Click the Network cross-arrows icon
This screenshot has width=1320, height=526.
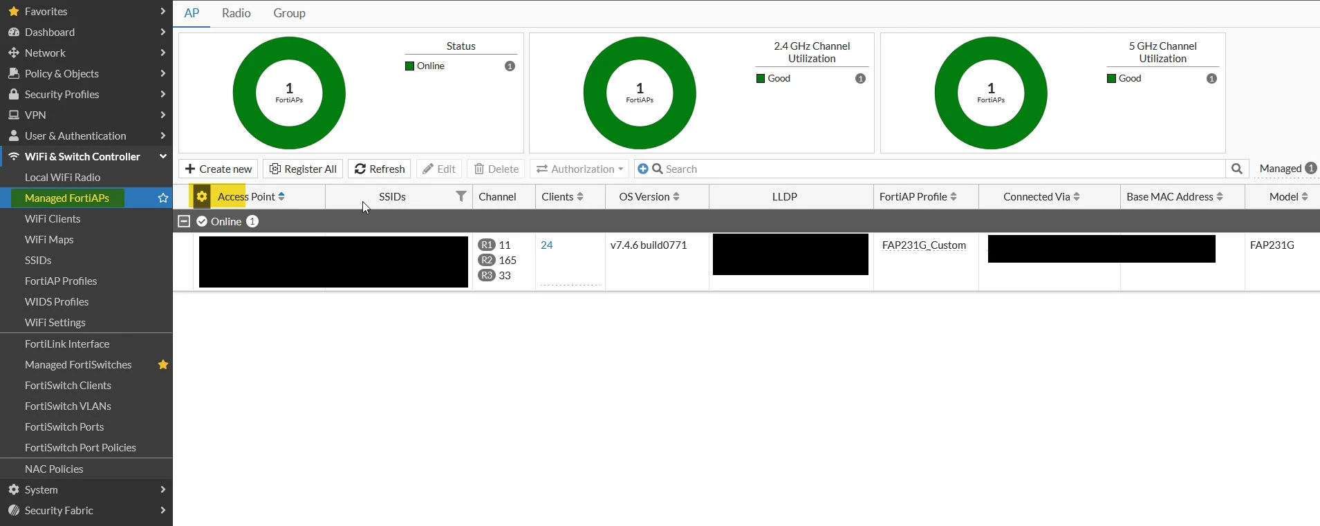click(x=13, y=53)
